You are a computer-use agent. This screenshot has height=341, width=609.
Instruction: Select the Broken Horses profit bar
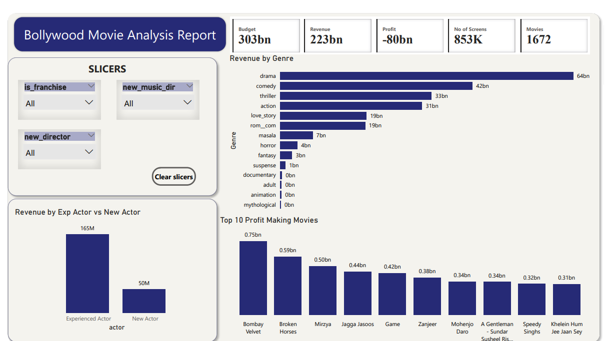tap(288, 286)
